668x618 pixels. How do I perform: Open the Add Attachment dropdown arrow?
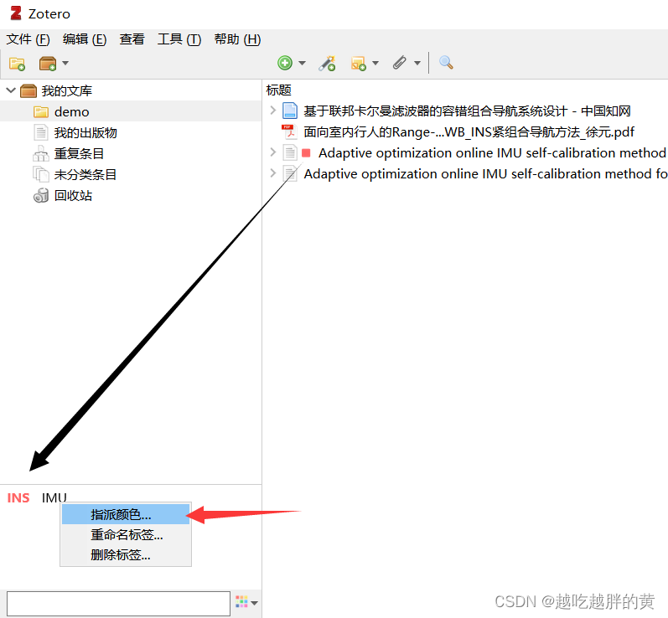pos(417,63)
